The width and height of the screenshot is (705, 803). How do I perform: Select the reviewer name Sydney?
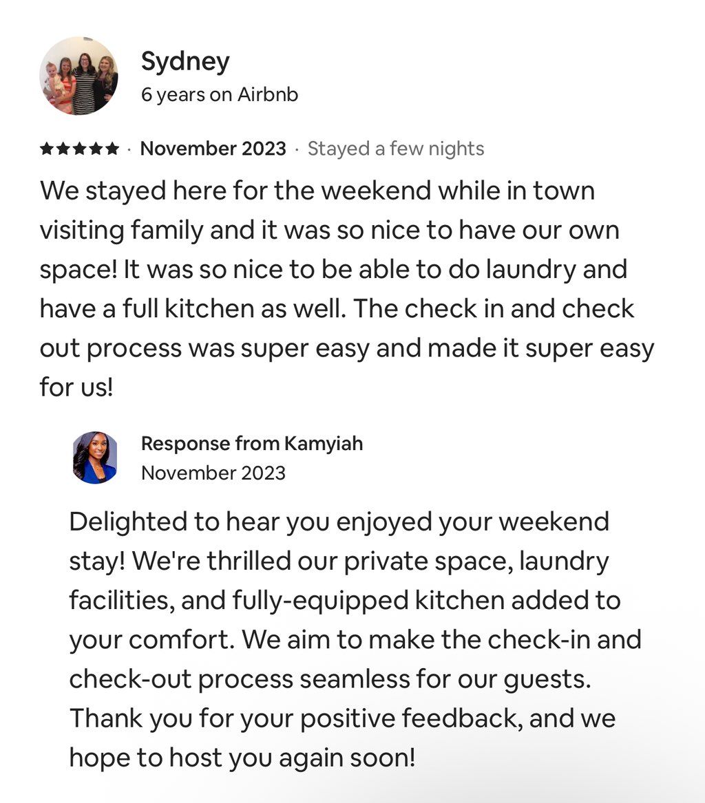coord(185,63)
